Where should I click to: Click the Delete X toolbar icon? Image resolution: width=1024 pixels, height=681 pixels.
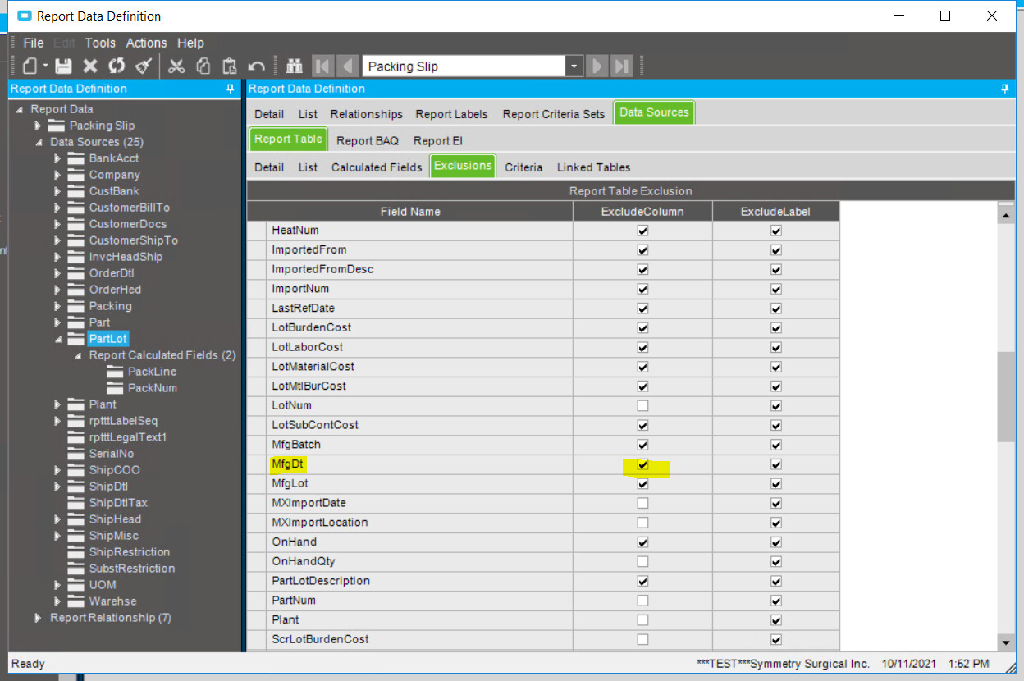pyautogui.click(x=90, y=66)
